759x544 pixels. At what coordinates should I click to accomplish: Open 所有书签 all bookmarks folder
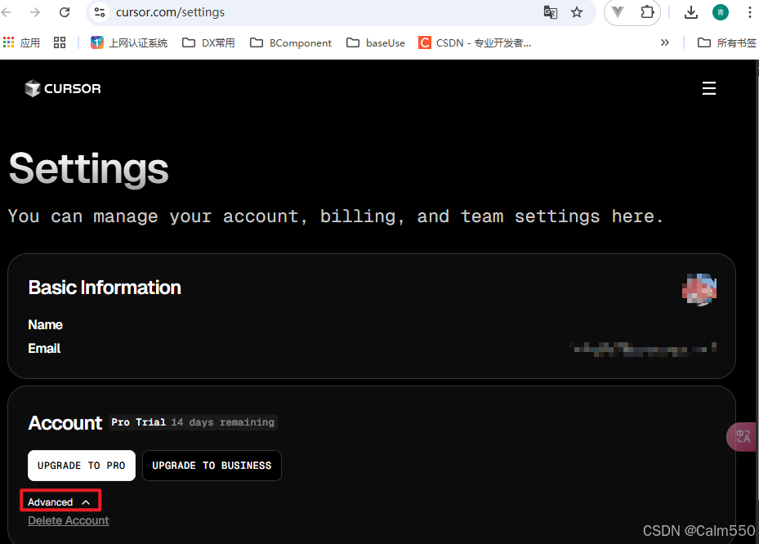tap(726, 42)
